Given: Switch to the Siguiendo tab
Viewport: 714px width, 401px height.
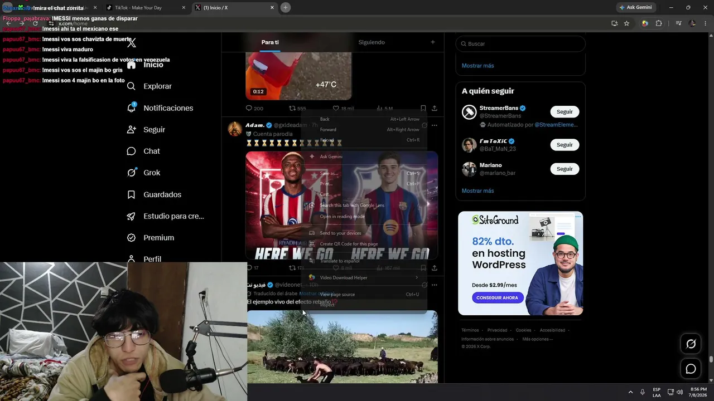Looking at the screenshot, I should coord(372,42).
